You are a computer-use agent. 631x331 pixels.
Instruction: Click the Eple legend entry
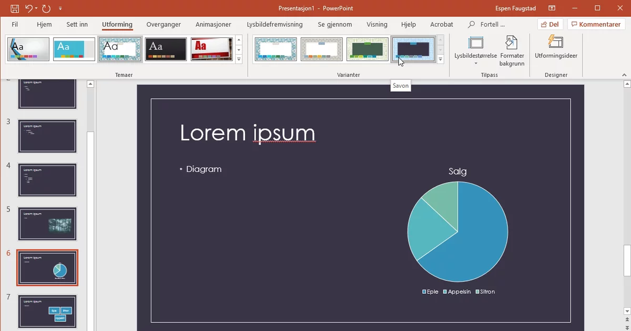click(430, 292)
